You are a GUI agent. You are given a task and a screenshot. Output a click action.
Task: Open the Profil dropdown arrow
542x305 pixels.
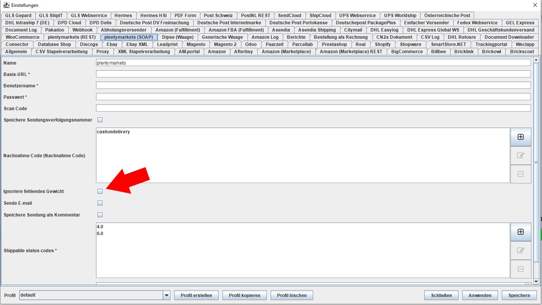click(166, 295)
